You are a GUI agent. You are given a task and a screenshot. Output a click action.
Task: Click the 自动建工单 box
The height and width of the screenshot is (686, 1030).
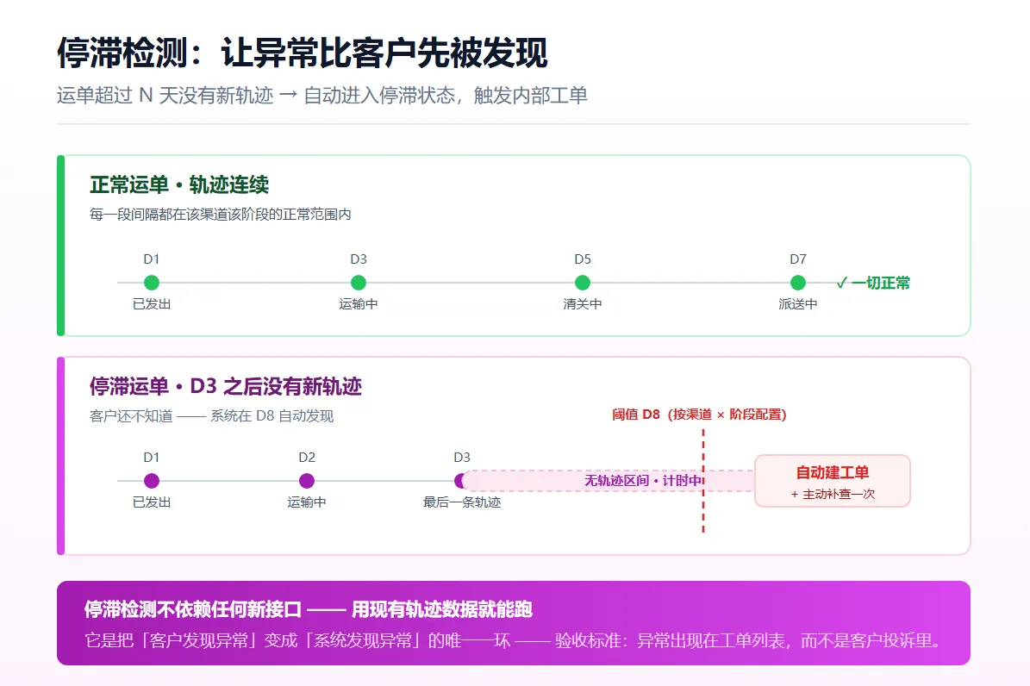click(x=833, y=481)
